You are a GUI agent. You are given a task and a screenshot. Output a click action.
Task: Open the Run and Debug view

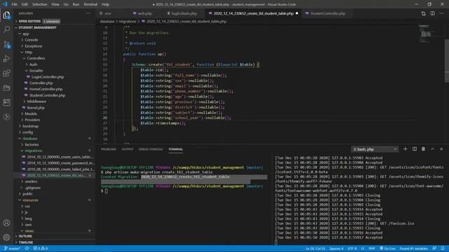(6, 59)
